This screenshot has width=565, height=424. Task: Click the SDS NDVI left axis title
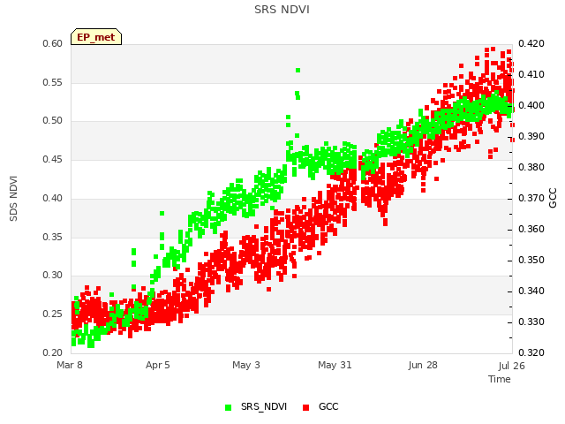click(13, 199)
